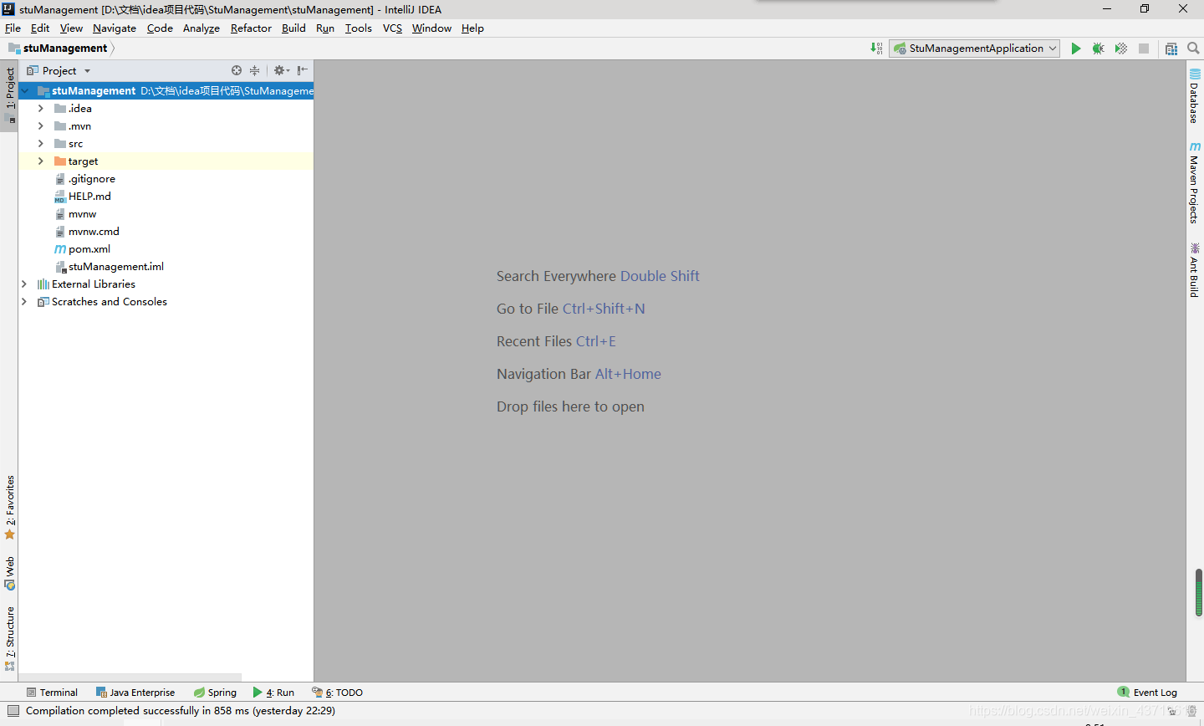Open the Code menu

click(x=160, y=28)
